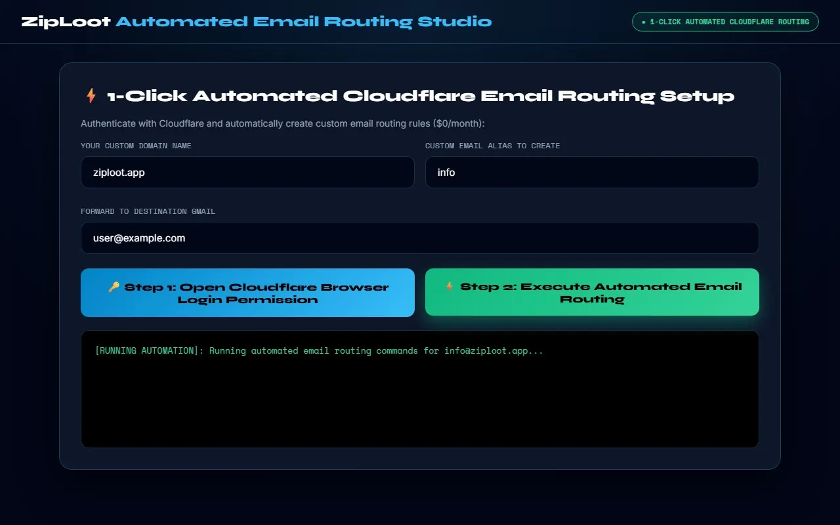
Task: Click the 1-Click Automated Cloudflare Routing badge
Action: coord(725,22)
